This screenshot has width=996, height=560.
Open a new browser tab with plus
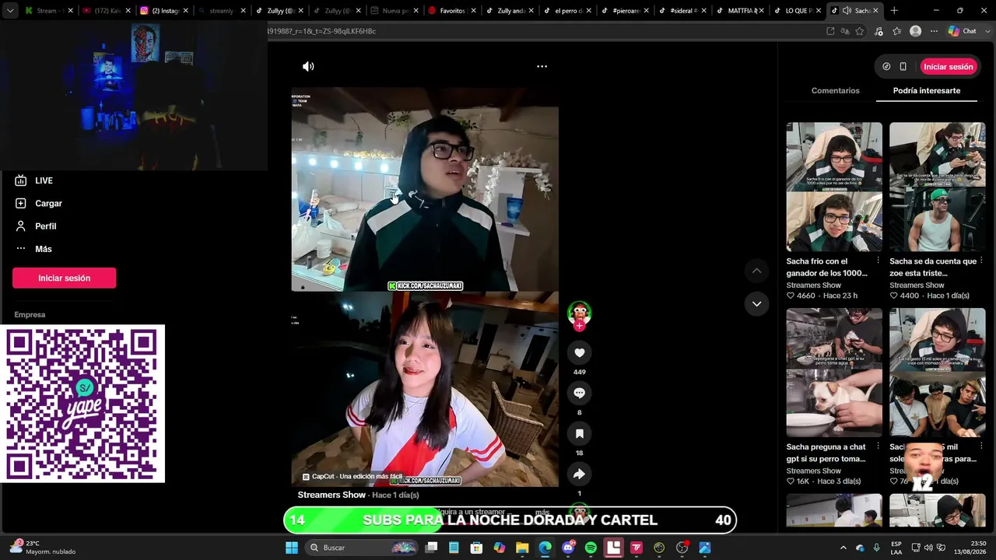[x=894, y=11]
